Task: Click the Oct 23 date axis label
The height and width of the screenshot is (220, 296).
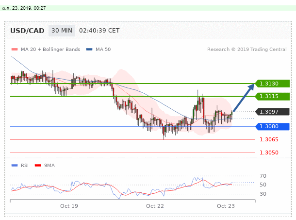Action: 226,206
